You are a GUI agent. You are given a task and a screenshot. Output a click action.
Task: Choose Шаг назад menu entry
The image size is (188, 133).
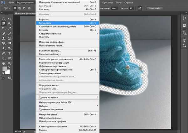[x=67, y=9]
